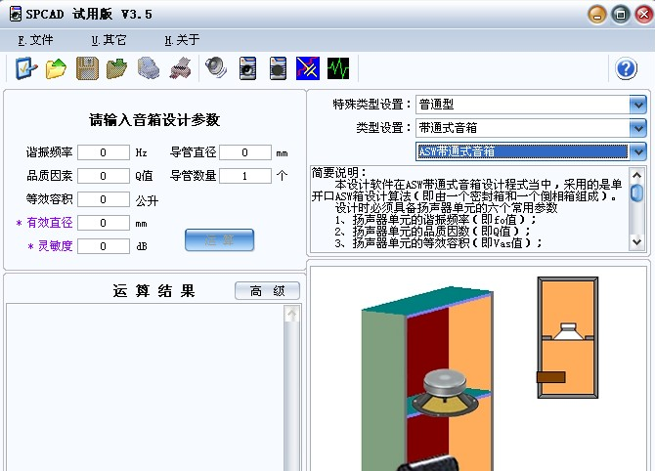Click the 有效直径 input field
Screen dimensions: 655x471
tap(104, 223)
